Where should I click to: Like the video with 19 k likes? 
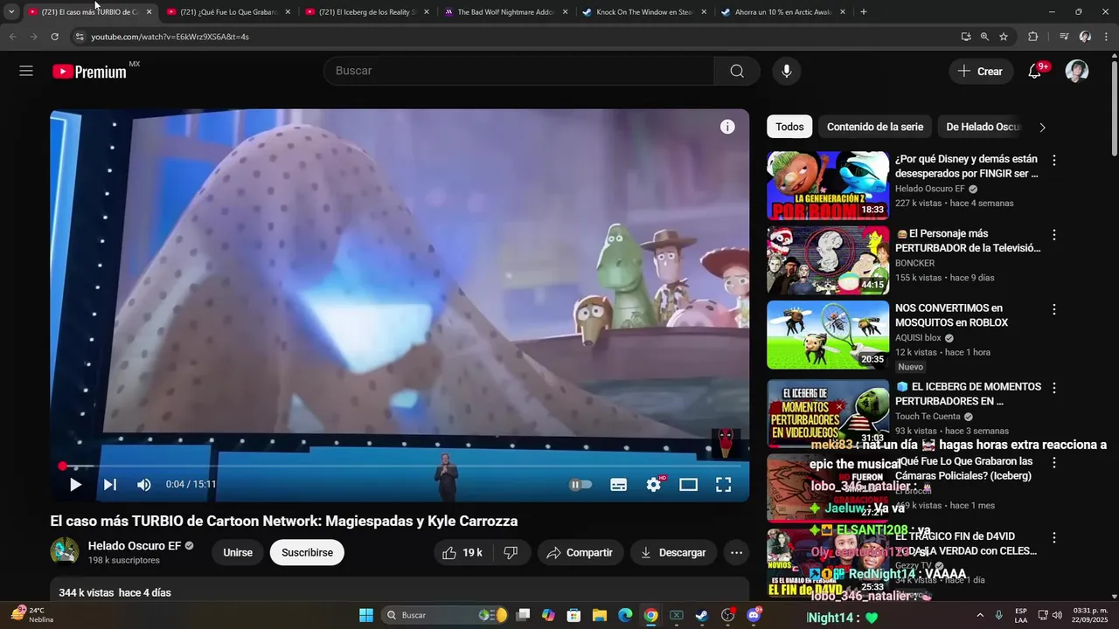(463, 552)
